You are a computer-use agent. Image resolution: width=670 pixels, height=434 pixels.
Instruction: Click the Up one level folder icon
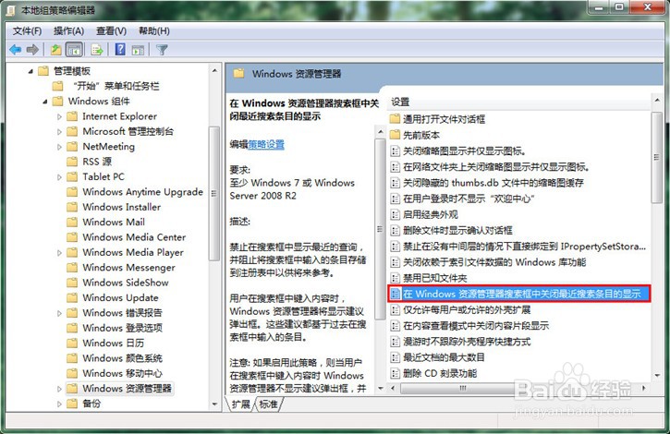click(x=56, y=50)
